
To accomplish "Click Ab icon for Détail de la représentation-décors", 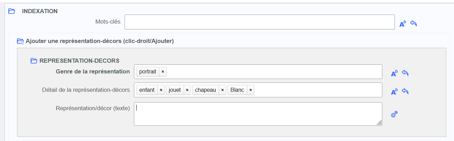I will pos(394,92).
